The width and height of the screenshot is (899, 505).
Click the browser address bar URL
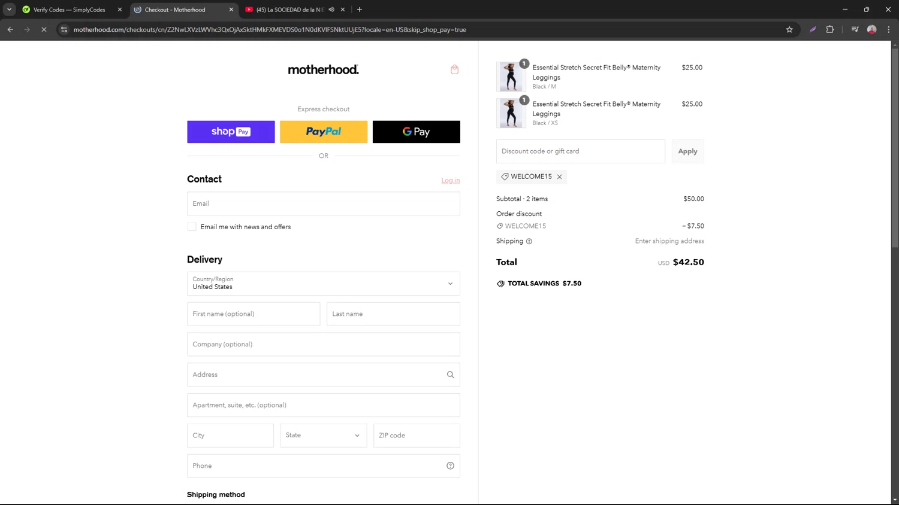coord(270,29)
